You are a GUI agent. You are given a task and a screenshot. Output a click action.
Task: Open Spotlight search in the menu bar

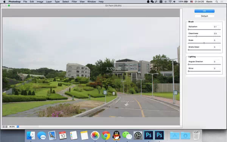(217, 2)
